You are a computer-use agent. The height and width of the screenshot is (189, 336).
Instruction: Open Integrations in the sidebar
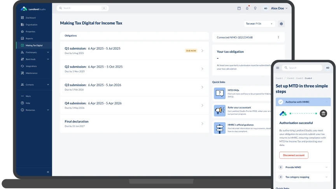[34, 66]
